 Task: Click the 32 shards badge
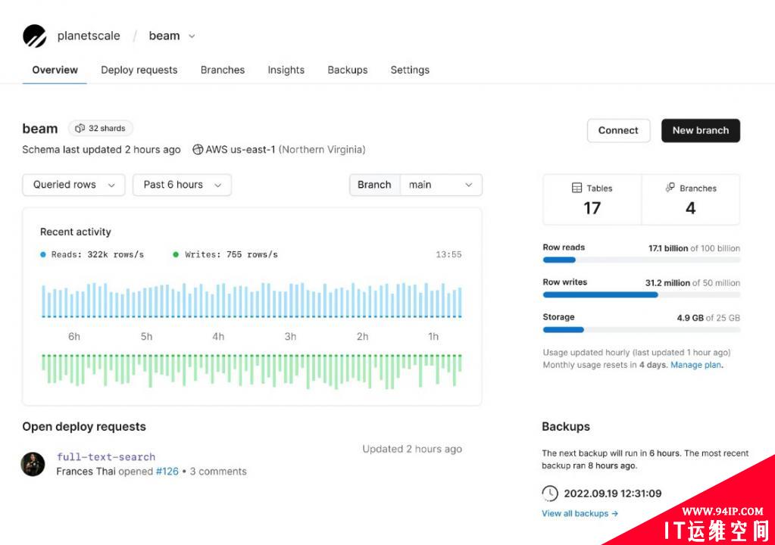point(100,129)
